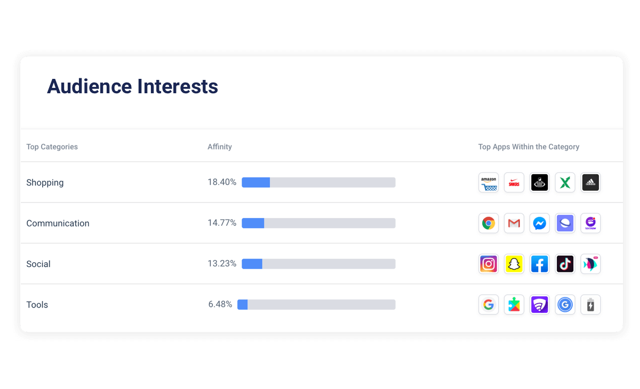Open the Google Chrome icon
The width and height of the screenshot is (640, 389).
coord(489,223)
